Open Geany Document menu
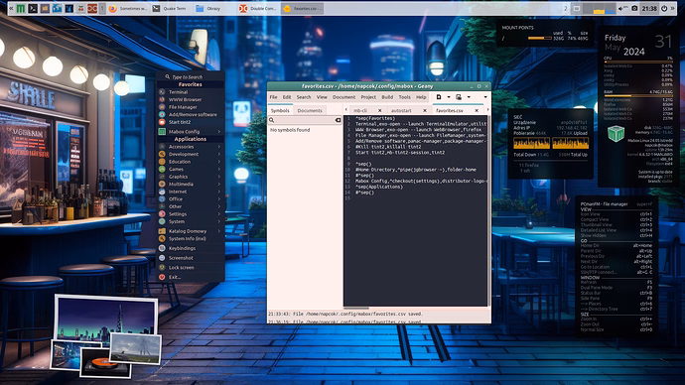 (343, 97)
